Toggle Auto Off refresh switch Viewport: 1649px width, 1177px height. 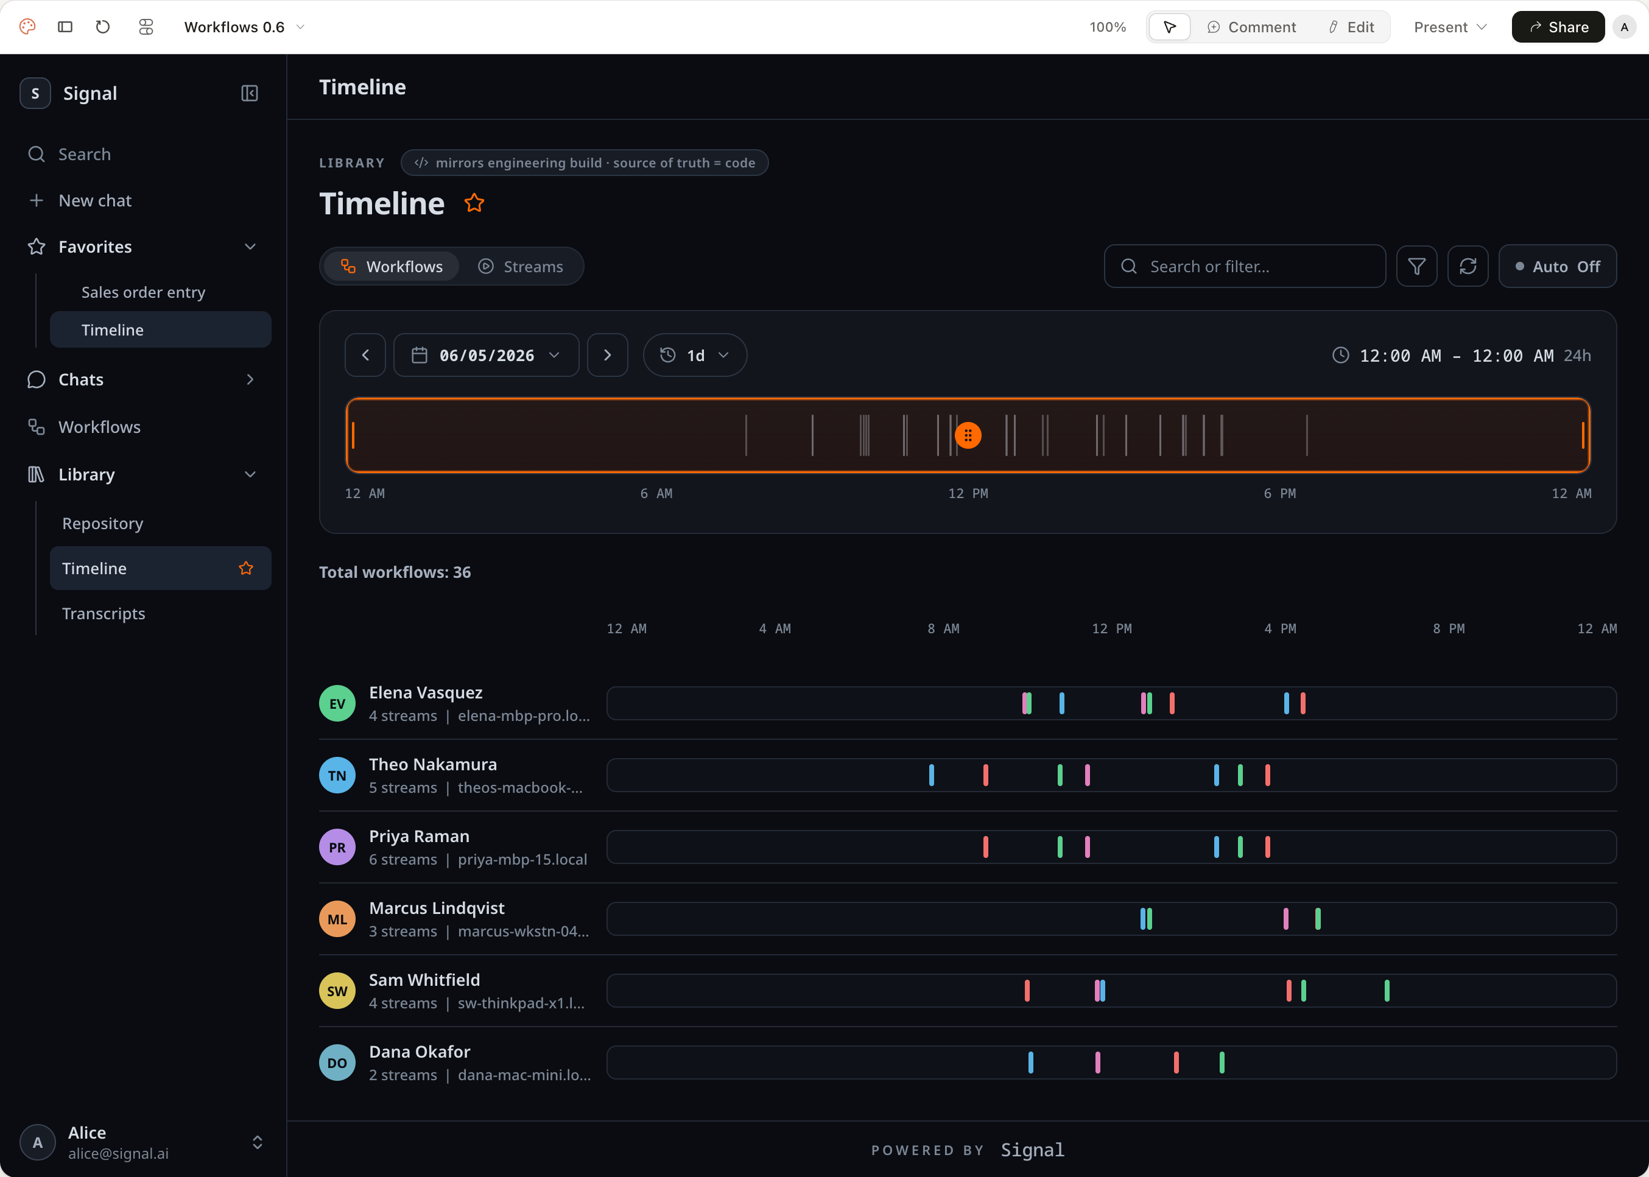(x=1557, y=267)
